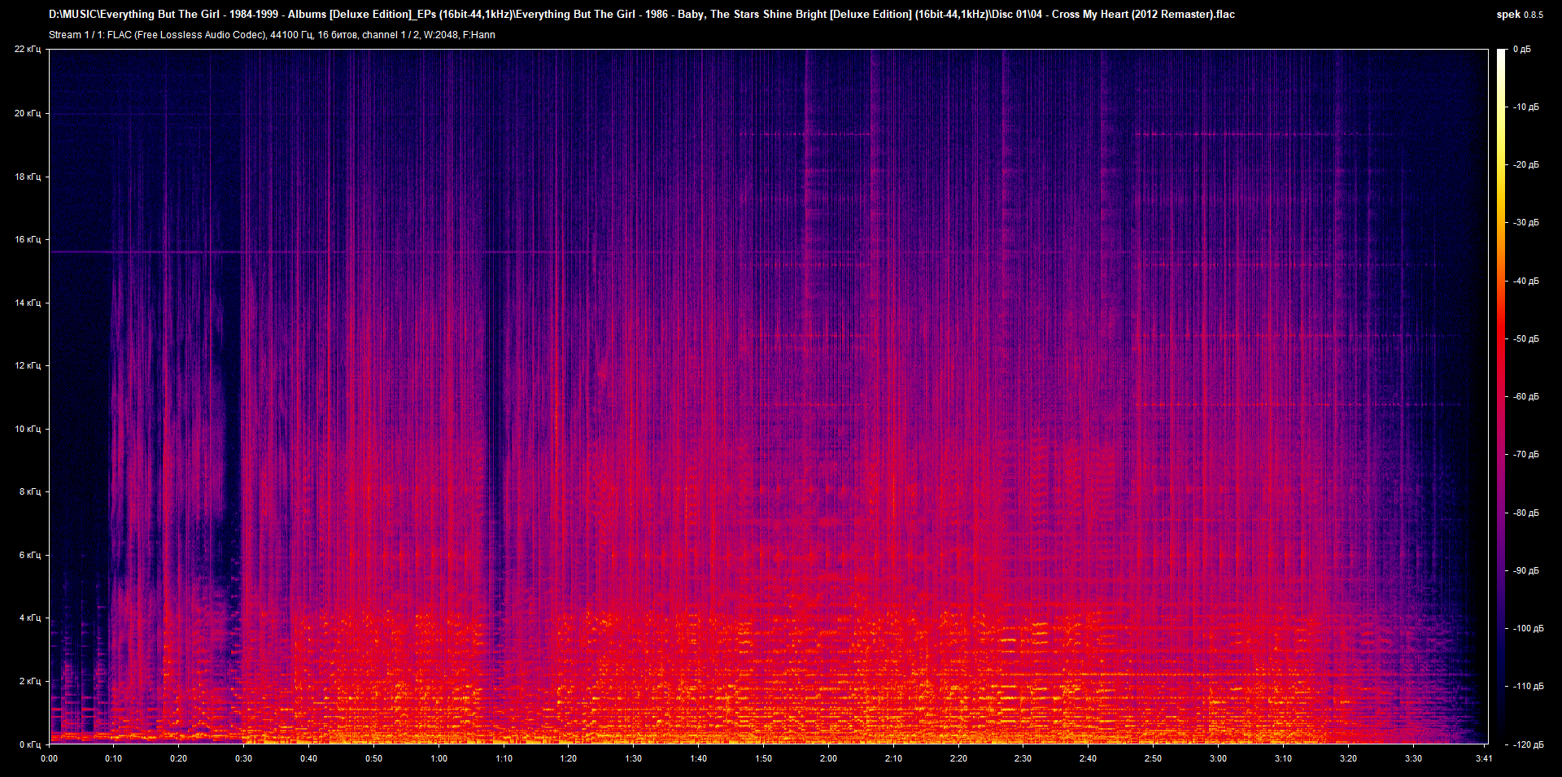Screen dimensions: 1562x777
Task: Click the '1:00' time axis label
Action: pos(438,758)
